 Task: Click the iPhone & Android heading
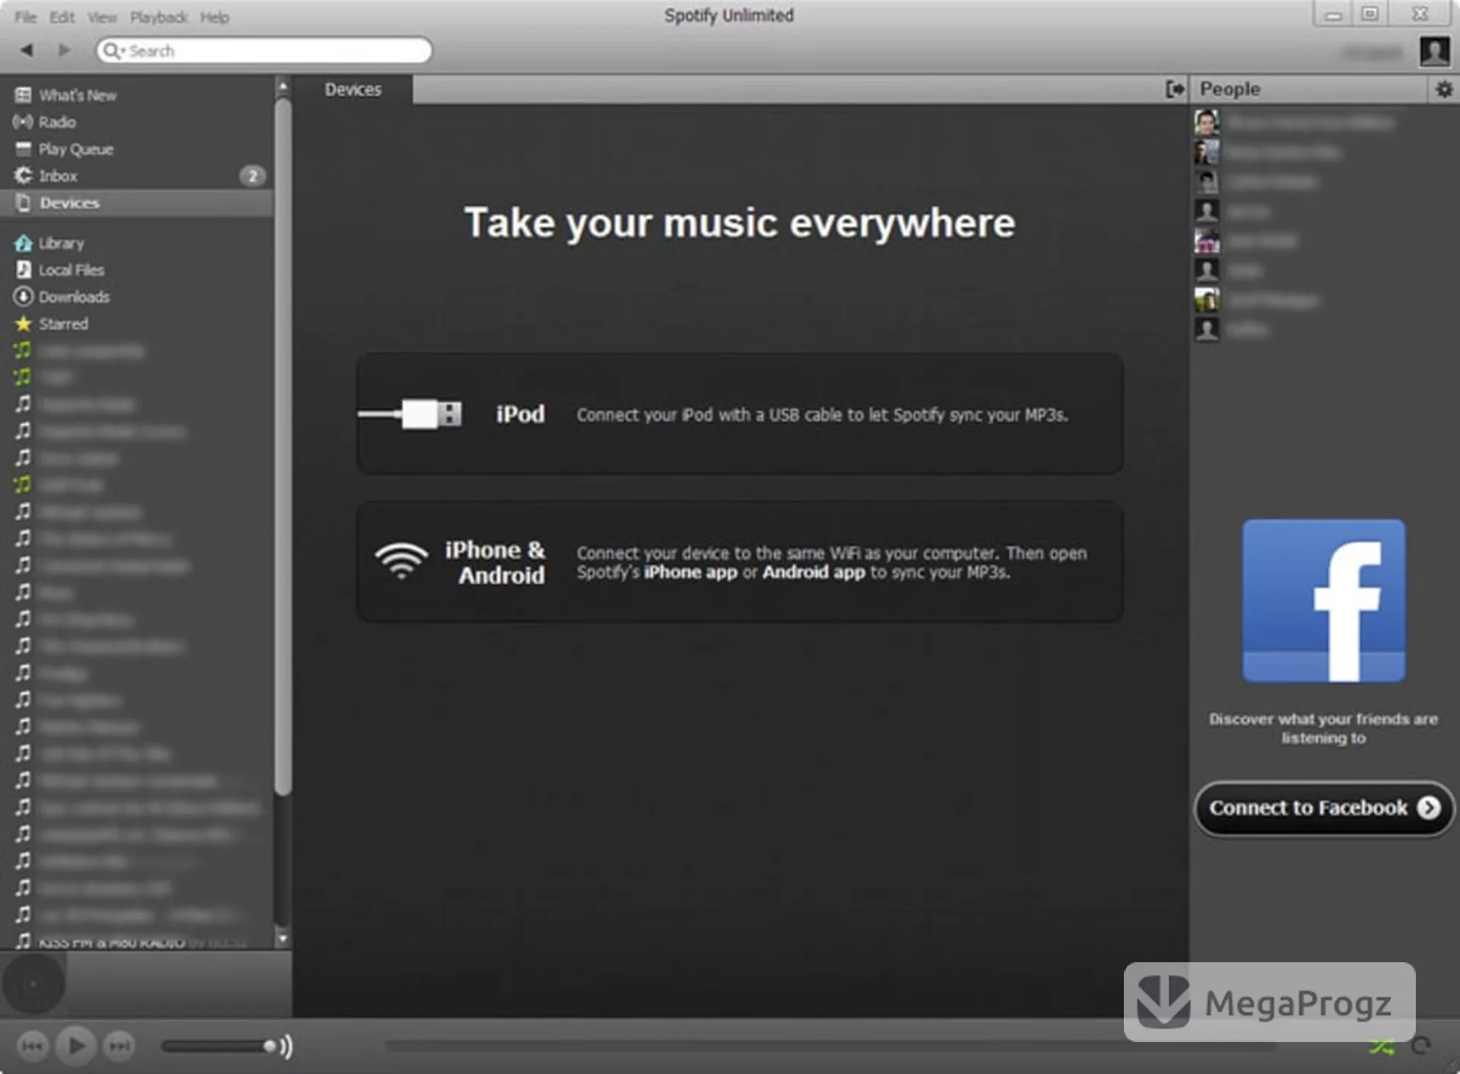pos(496,562)
